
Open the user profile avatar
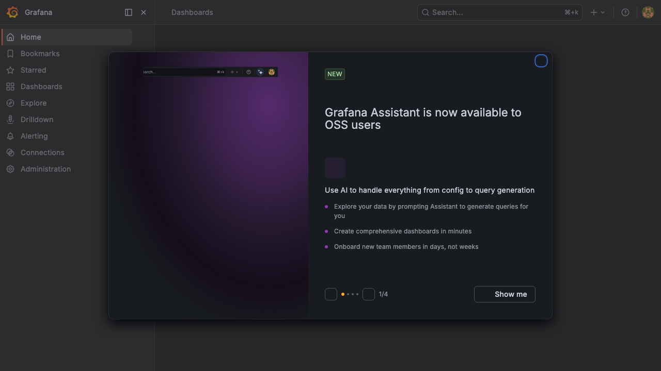click(x=648, y=12)
